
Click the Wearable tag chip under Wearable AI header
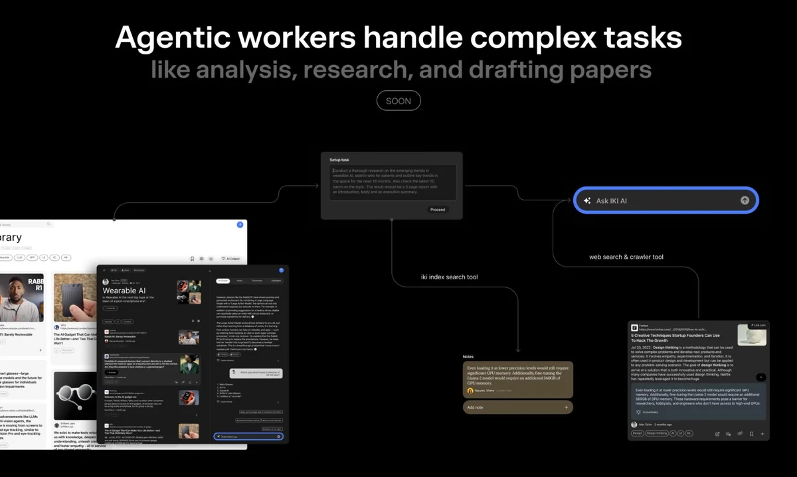click(108, 322)
